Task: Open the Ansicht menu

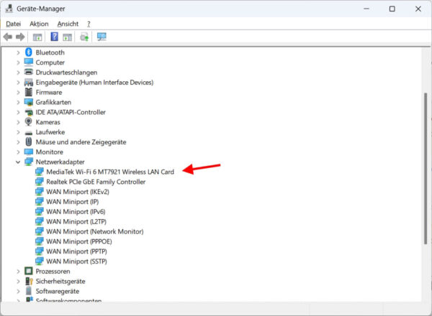Action: pyautogui.click(x=68, y=24)
